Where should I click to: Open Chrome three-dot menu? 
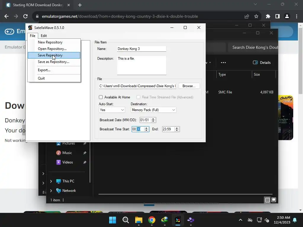click(296, 17)
